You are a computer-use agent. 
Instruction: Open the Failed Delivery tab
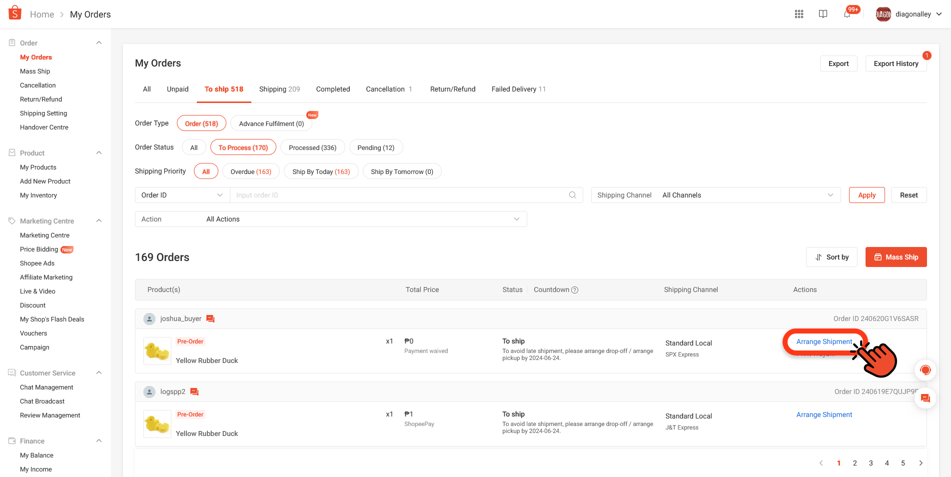518,89
